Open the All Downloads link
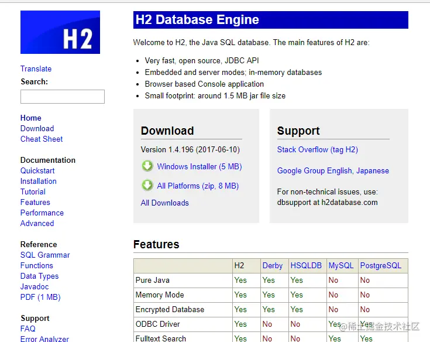The image size is (430, 342). coord(164,203)
